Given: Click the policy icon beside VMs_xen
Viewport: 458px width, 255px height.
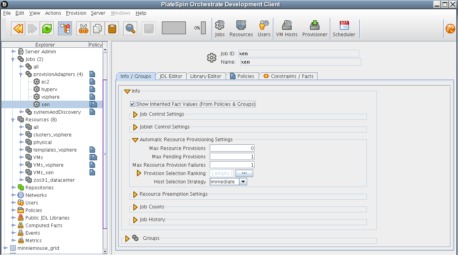Looking at the screenshot, I should [92, 172].
